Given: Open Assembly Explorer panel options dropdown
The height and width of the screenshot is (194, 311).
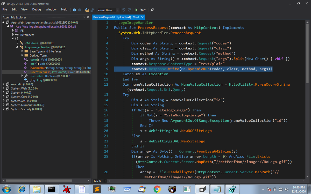Looking at the screenshot, I should click(84, 17).
